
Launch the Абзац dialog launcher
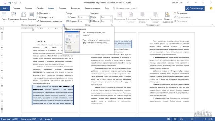click(x=112, y=25)
